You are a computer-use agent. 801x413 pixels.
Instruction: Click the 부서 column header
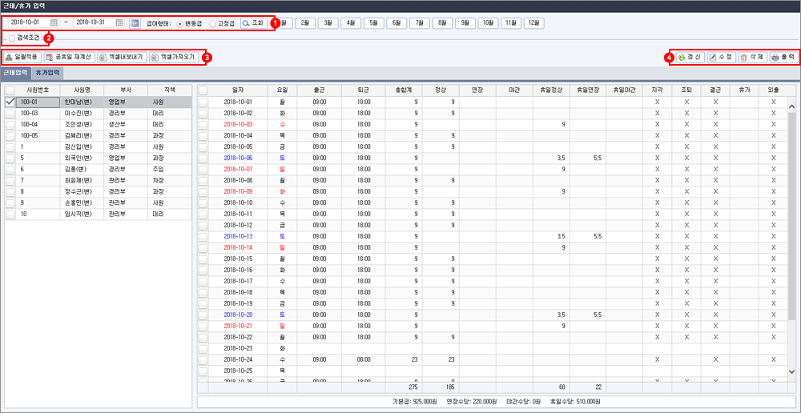125,90
